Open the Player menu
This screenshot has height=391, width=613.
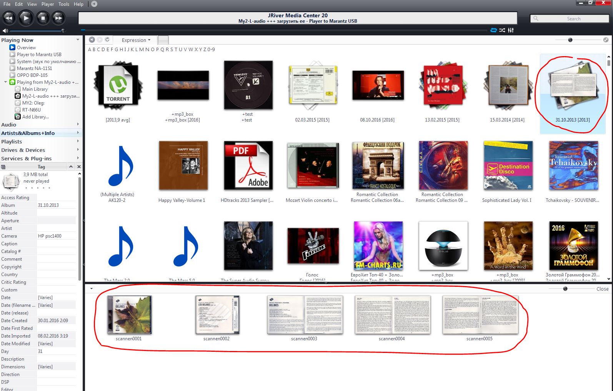(48, 4)
